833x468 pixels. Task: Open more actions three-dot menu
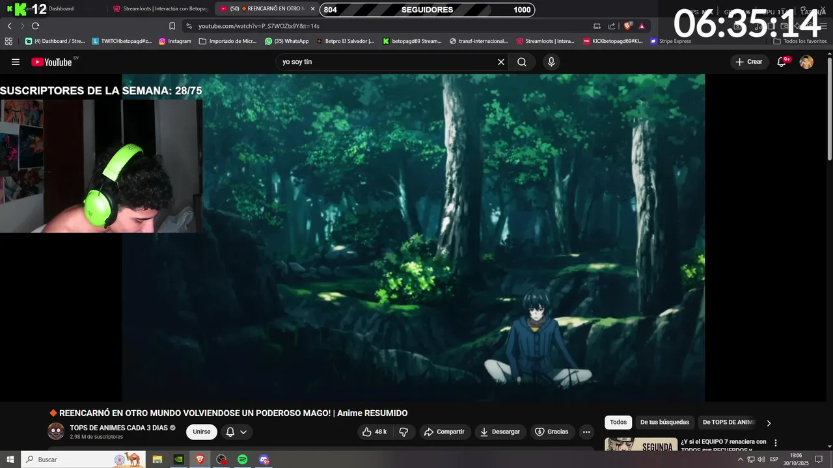pos(586,432)
